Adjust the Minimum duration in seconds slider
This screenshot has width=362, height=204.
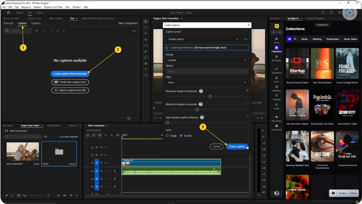[x=197, y=110]
